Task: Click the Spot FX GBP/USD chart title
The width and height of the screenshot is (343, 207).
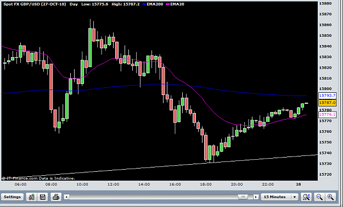Action: click(x=35, y=4)
